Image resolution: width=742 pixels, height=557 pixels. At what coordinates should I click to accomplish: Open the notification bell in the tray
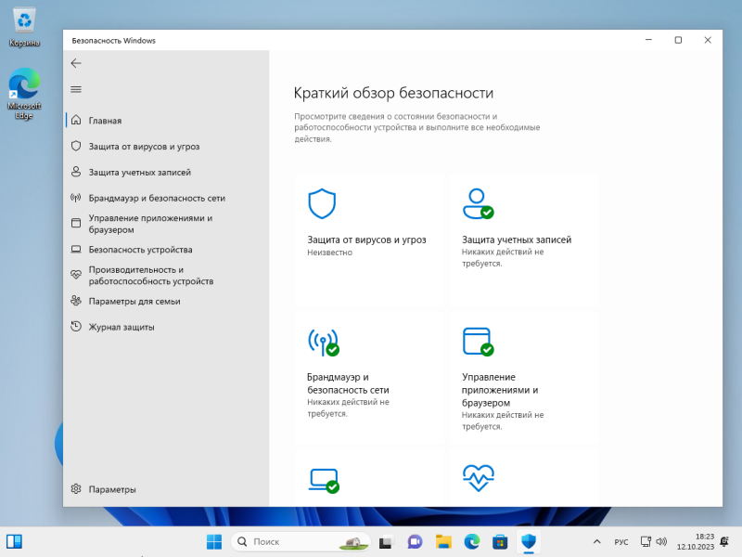coord(724,541)
